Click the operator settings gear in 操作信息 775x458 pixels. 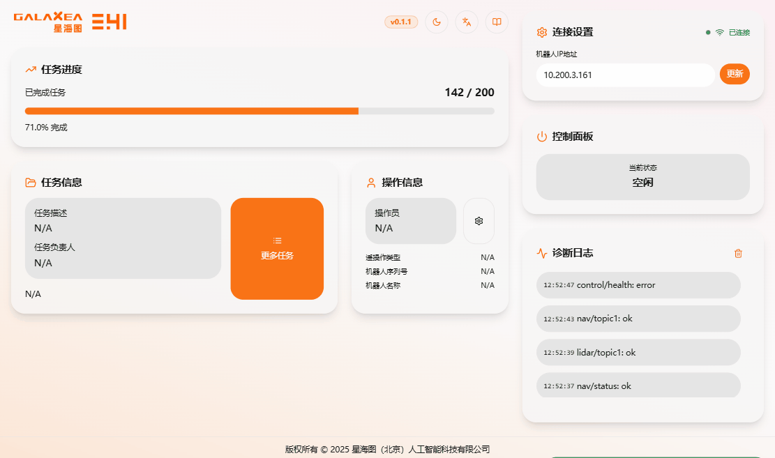(x=479, y=220)
